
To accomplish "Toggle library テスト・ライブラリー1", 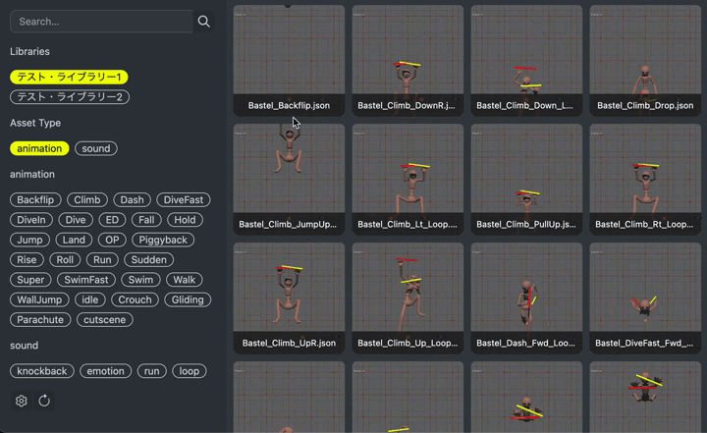I will 69,78.
